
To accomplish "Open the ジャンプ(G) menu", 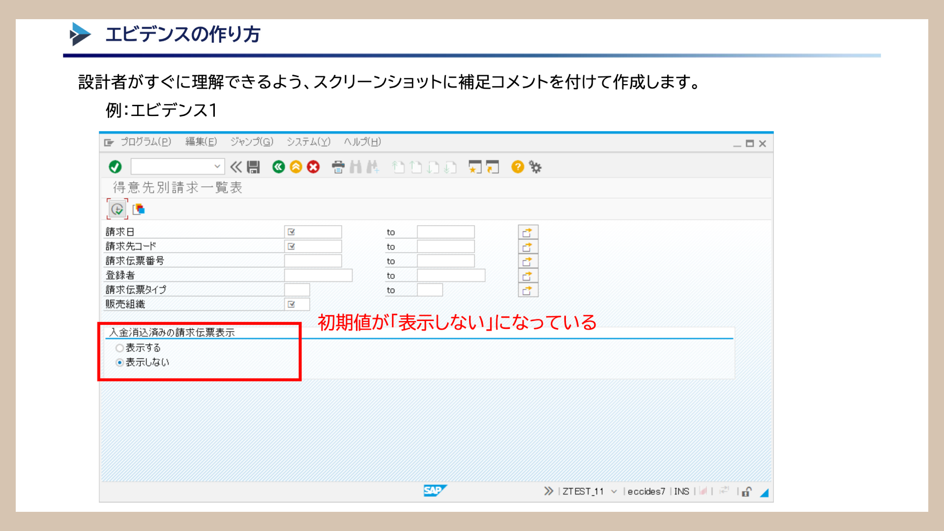I will [251, 142].
